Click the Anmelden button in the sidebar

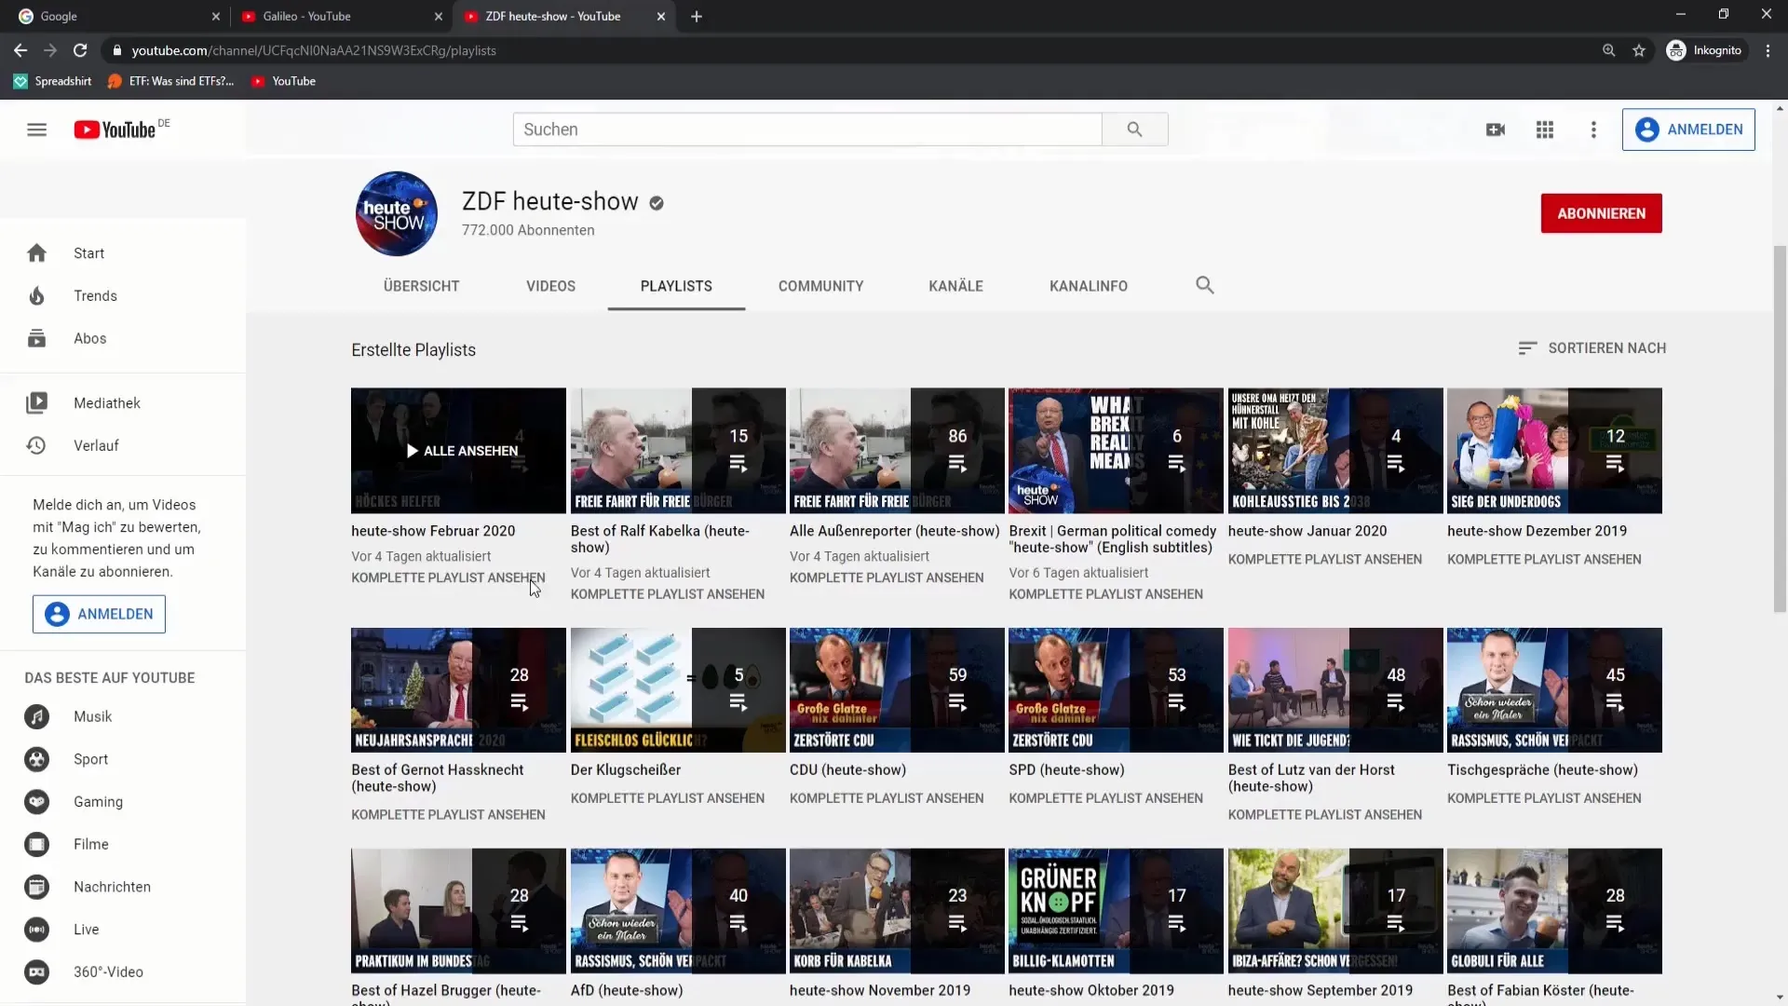[99, 615]
